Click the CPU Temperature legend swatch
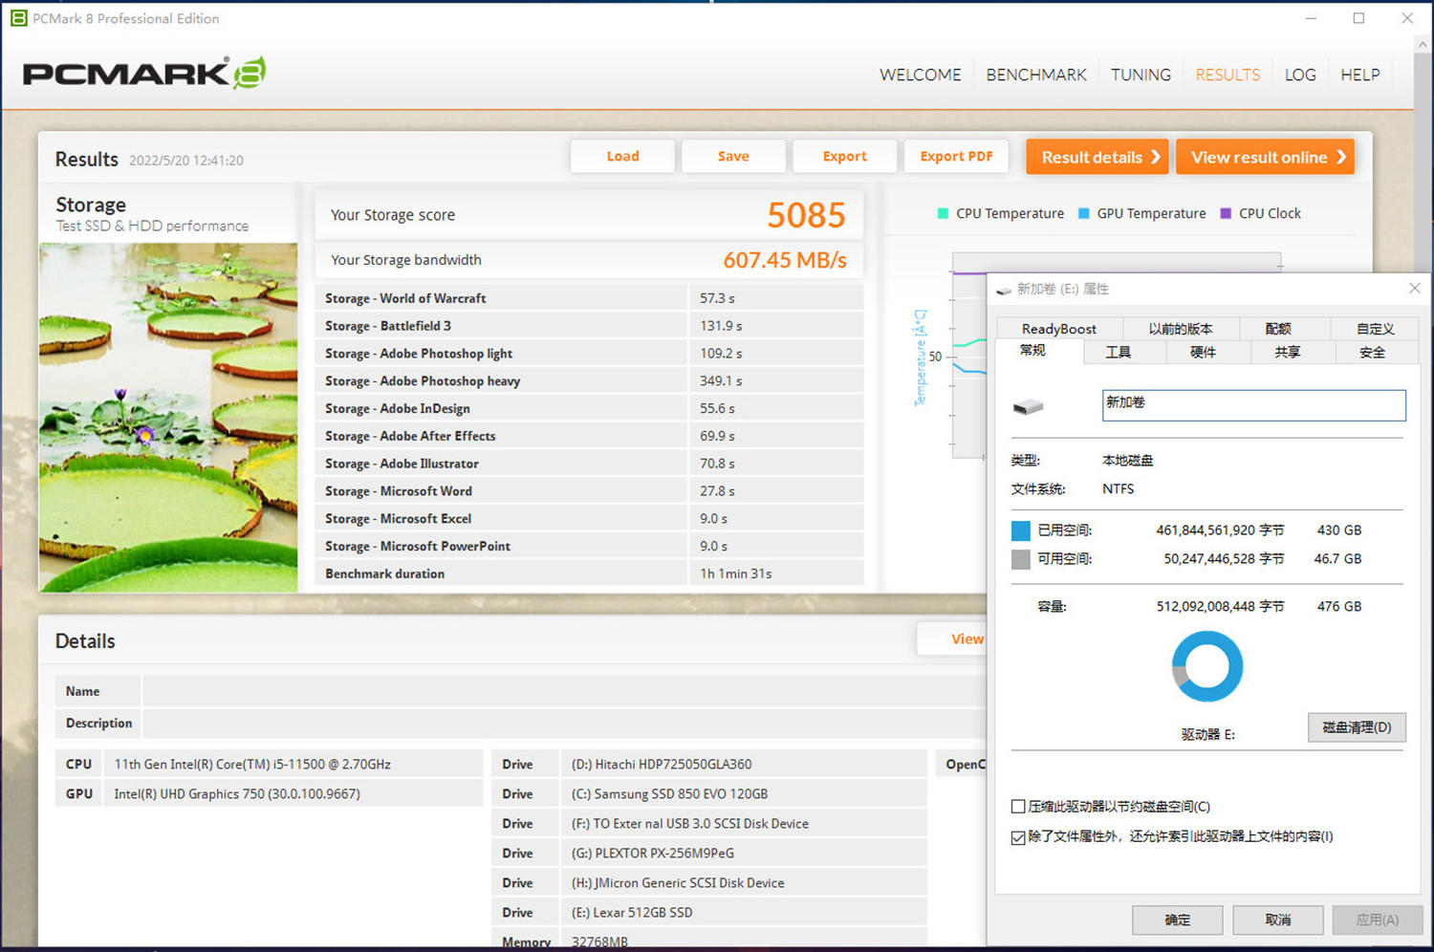1434x952 pixels. point(944,213)
